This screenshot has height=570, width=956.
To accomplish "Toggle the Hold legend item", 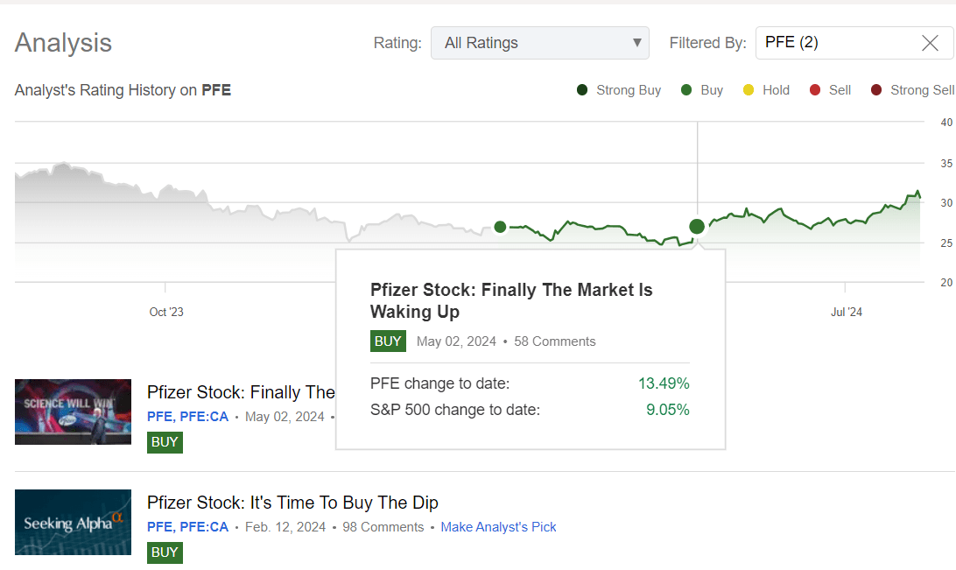I will point(766,90).
